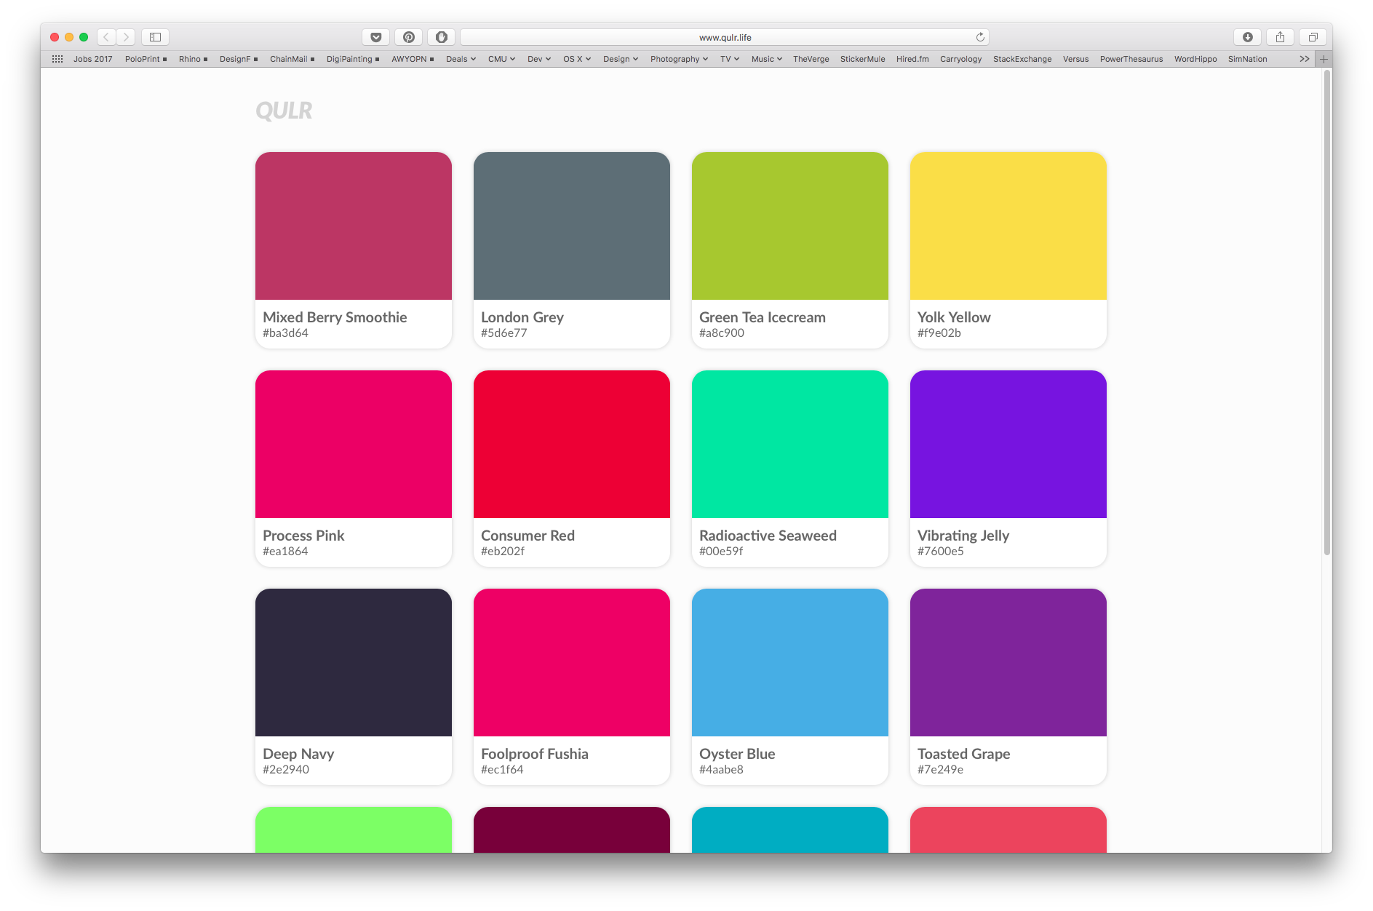Expand the CMU bookmarks folder
The width and height of the screenshot is (1373, 911).
[501, 59]
